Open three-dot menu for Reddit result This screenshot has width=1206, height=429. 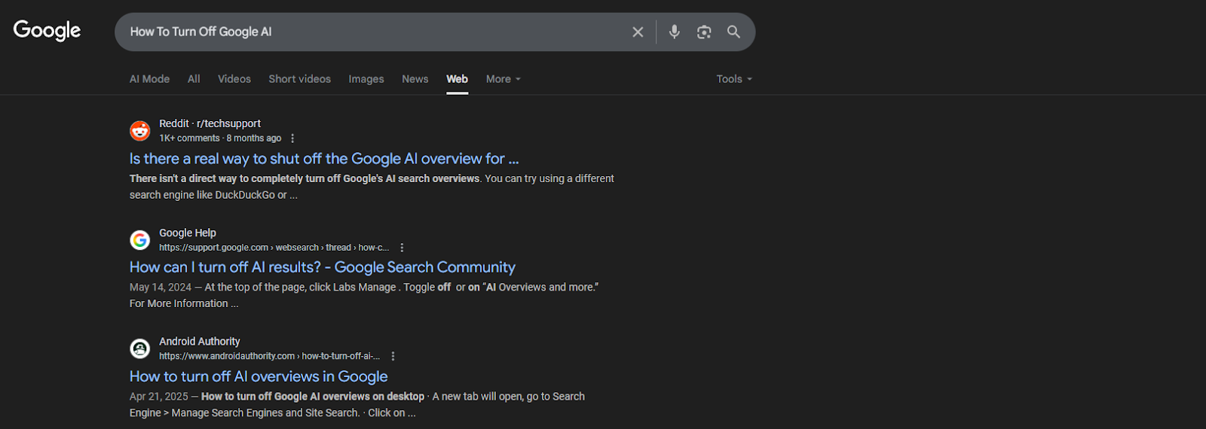point(292,138)
